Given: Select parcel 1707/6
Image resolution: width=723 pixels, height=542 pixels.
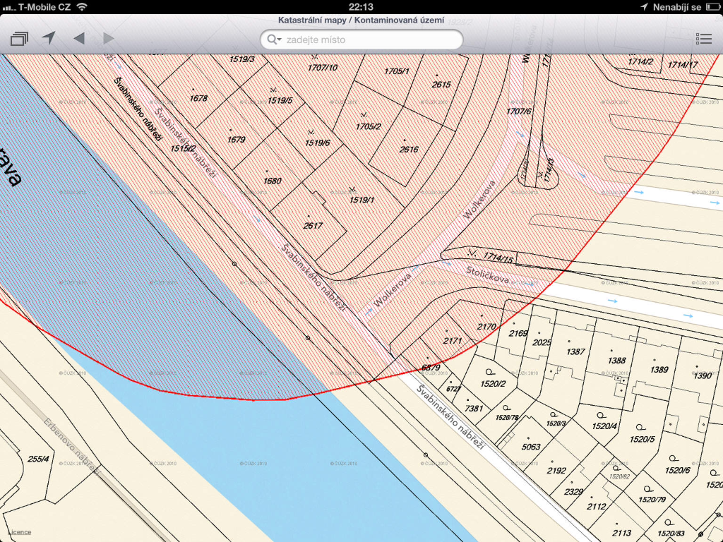Looking at the screenshot, I should coord(519,112).
